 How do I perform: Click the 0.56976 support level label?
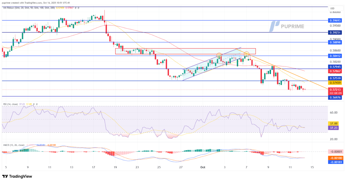coord(335,97)
